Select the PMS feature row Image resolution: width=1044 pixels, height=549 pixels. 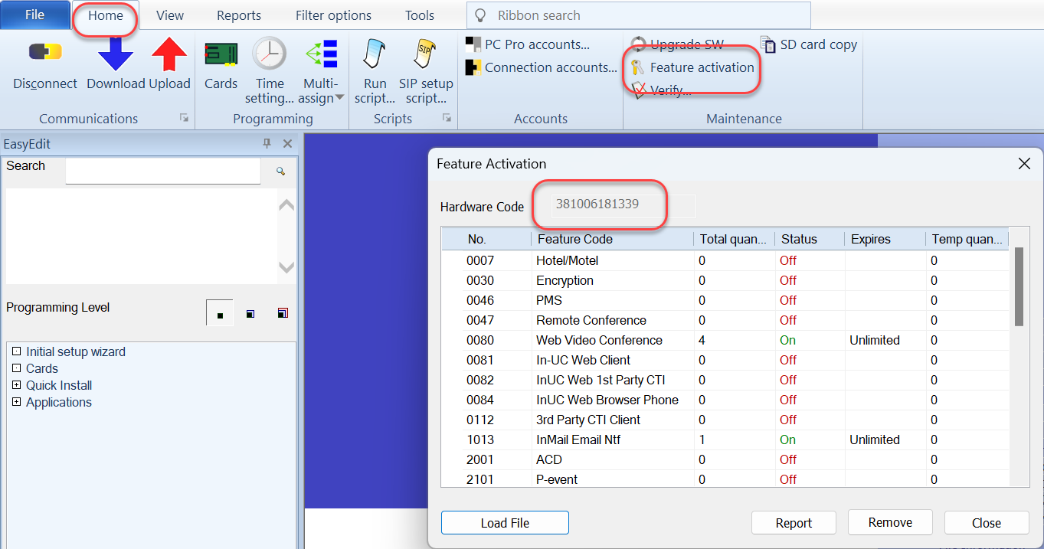tap(725, 300)
